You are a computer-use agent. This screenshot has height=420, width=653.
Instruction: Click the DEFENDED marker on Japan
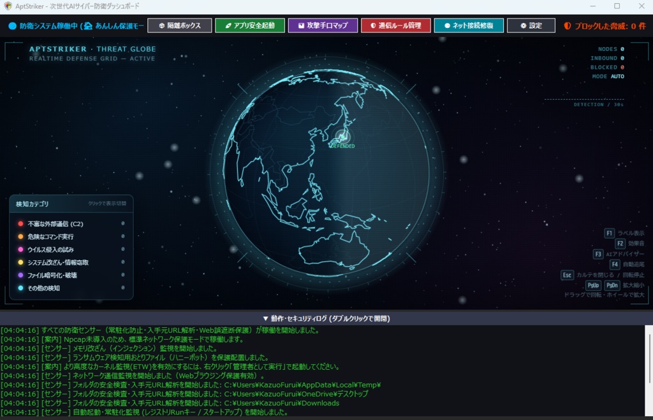click(342, 137)
